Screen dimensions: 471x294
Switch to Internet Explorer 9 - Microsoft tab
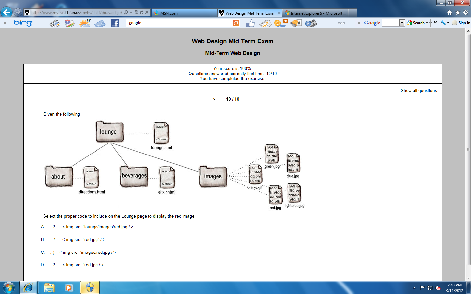click(316, 13)
